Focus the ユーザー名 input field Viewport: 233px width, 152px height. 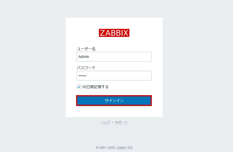pos(114,57)
